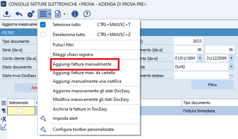Screen dimensions: 238x139
Task: Expand the arrow beside the document icon
Action: [x=64, y=14]
